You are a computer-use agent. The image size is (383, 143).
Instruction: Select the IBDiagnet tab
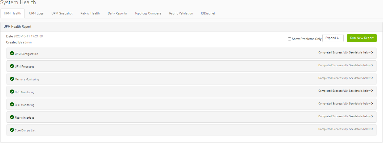point(208,13)
